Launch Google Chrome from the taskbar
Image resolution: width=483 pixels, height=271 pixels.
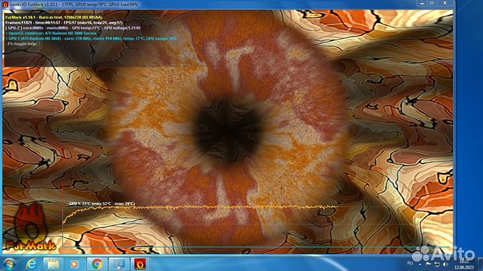97,263
